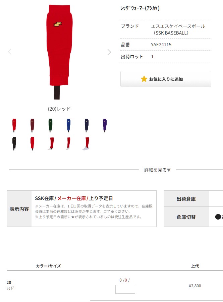This screenshot has width=223, height=302.
Task: Add item with お気に入りに追加 button
Action: (x=166, y=79)
